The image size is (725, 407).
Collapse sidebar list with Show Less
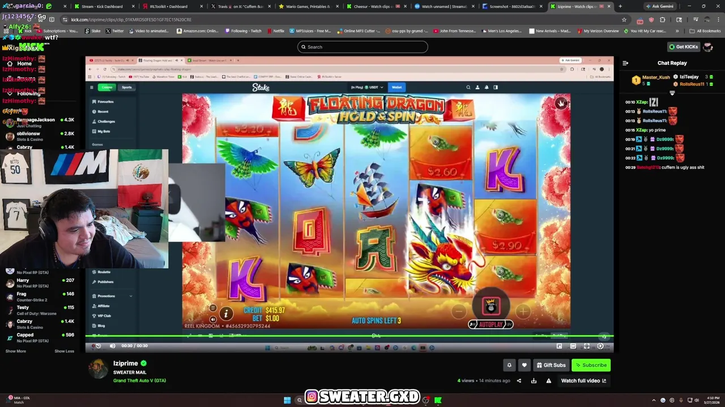tap(64, 351)
